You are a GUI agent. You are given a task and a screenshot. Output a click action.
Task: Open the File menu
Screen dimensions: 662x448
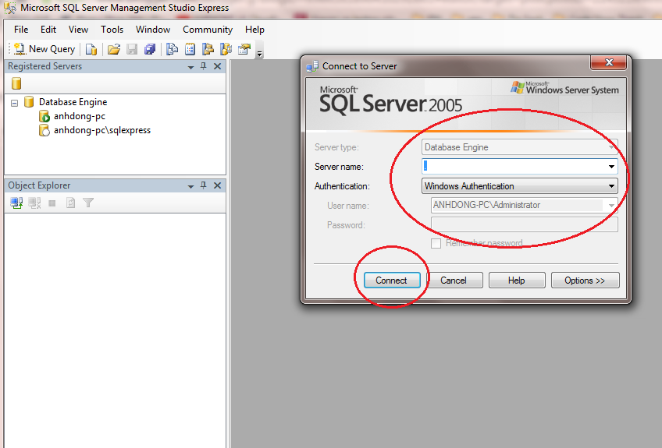coord(21,30)
